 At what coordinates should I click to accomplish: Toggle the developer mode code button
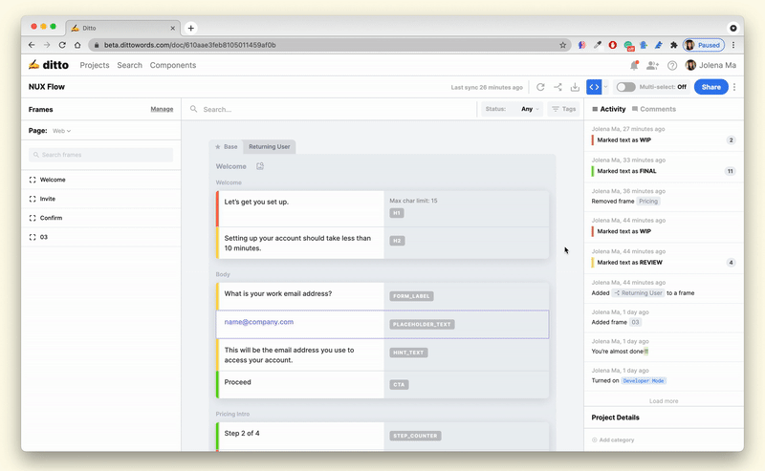(x=594, y=87)
